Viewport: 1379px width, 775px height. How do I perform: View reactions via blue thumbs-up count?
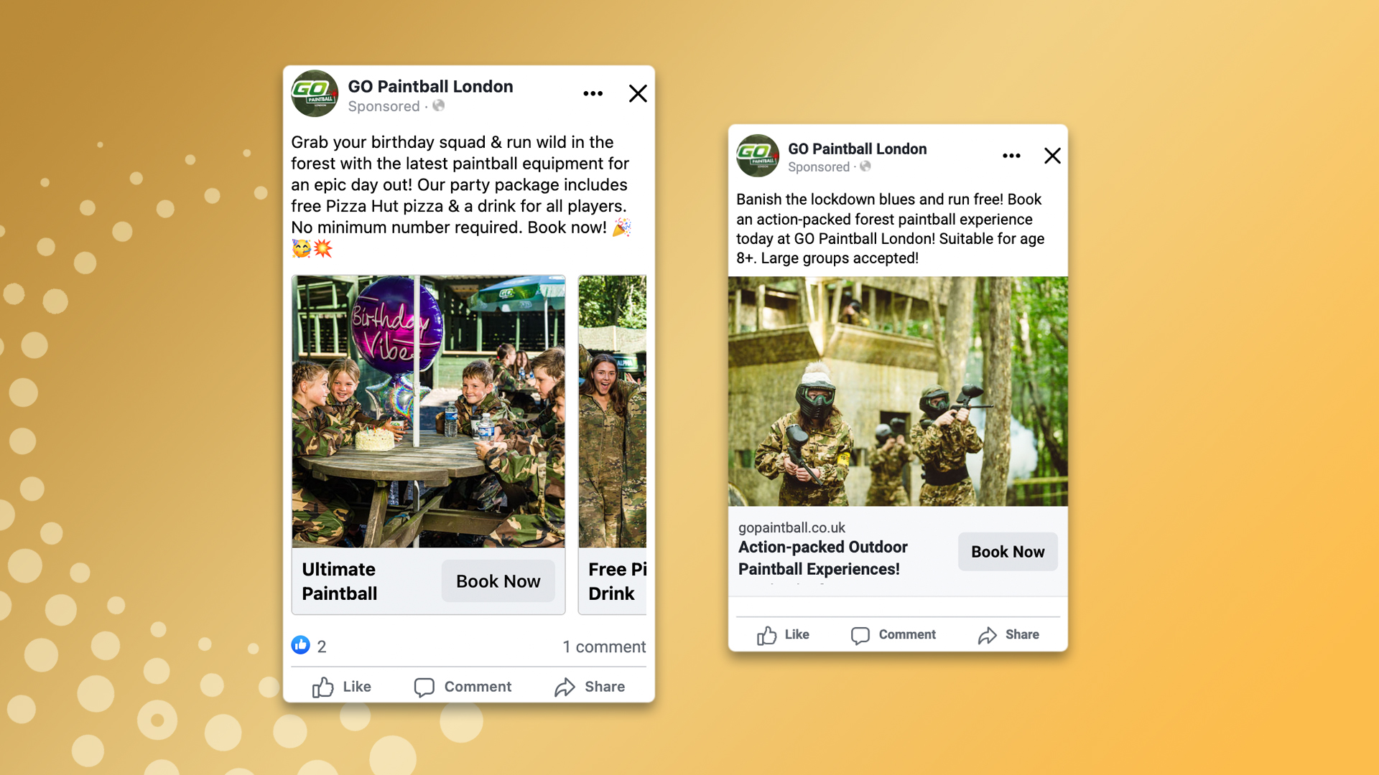pyautogui.click(x=309, y=646)
